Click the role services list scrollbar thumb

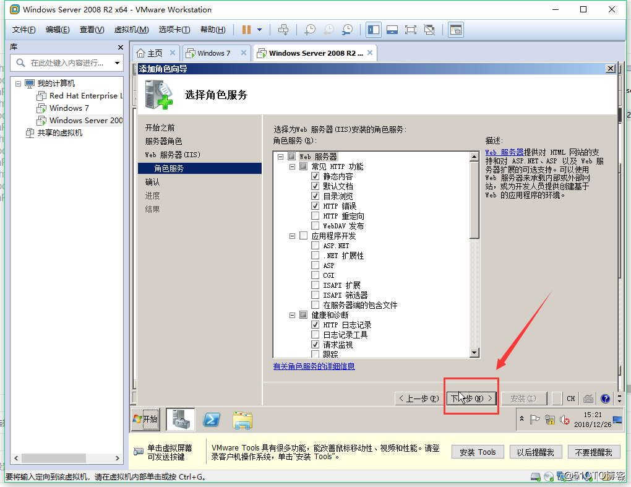[474, 200]
